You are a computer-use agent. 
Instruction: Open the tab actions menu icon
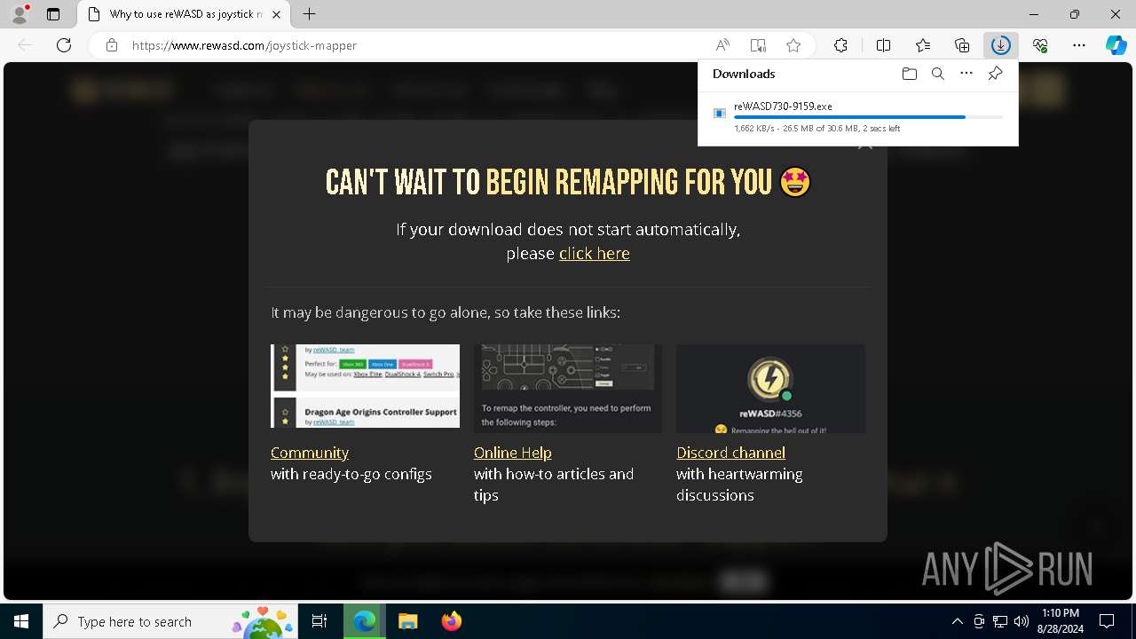(x=53, y=14)
